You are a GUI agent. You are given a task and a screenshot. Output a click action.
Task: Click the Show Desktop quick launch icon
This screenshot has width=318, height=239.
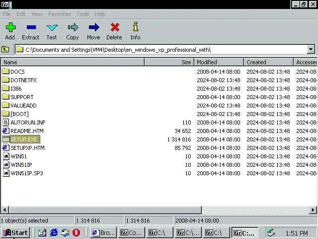(x=42, y=233)
